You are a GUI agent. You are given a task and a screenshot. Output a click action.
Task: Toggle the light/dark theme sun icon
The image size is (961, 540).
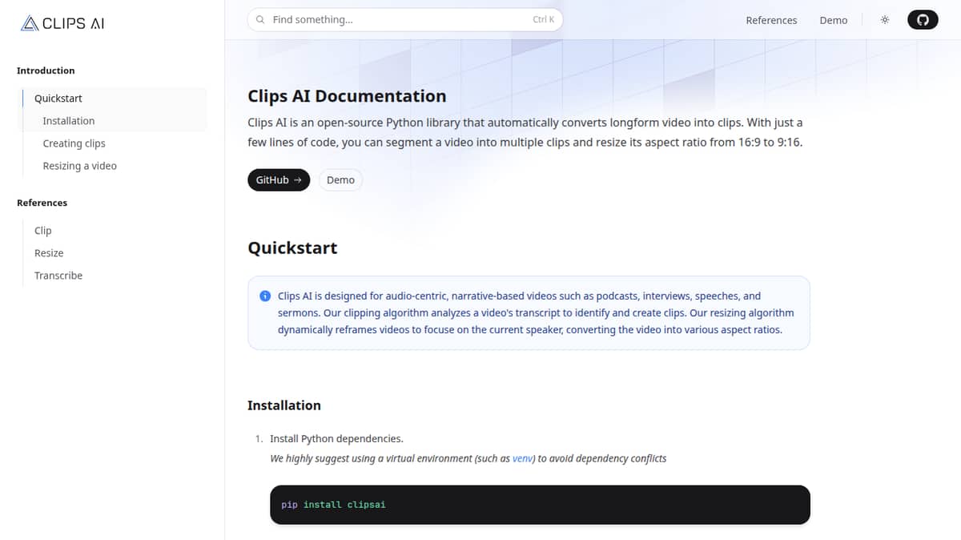885,20
